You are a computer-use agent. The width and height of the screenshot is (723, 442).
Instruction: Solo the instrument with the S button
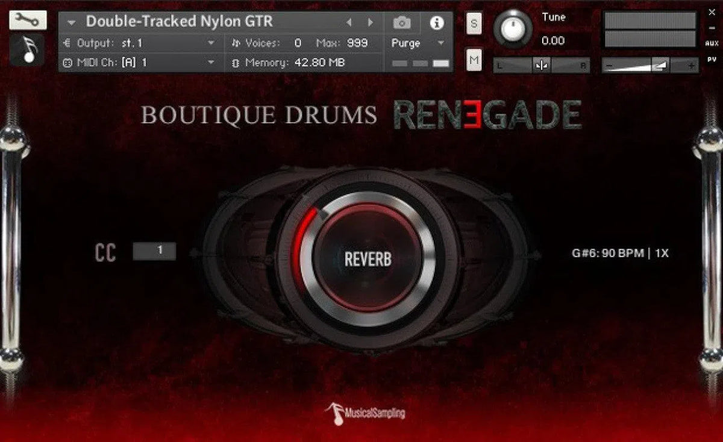click(x=474, y=23)
